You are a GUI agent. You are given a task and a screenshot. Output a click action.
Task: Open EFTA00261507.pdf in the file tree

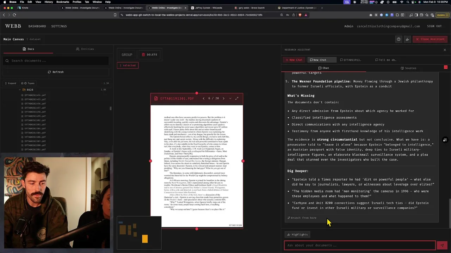pos(35,141)
